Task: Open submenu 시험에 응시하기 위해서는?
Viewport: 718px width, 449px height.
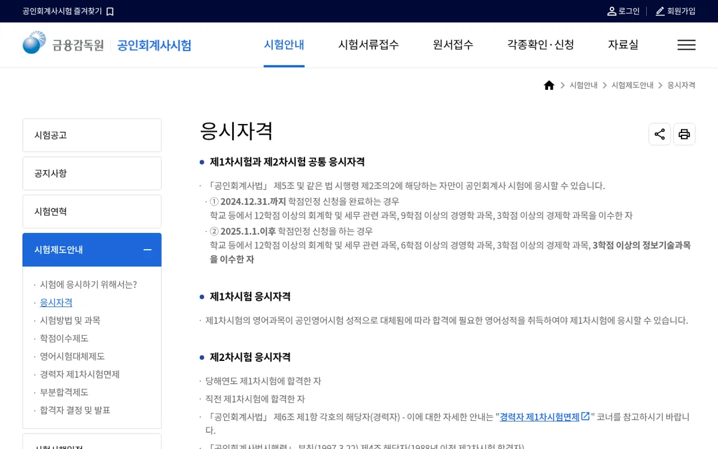Action: point(89,284)
